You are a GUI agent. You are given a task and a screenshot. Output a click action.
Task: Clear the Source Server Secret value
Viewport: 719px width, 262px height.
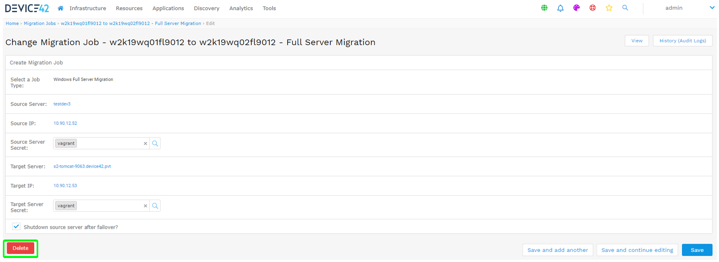pos(145,144)
